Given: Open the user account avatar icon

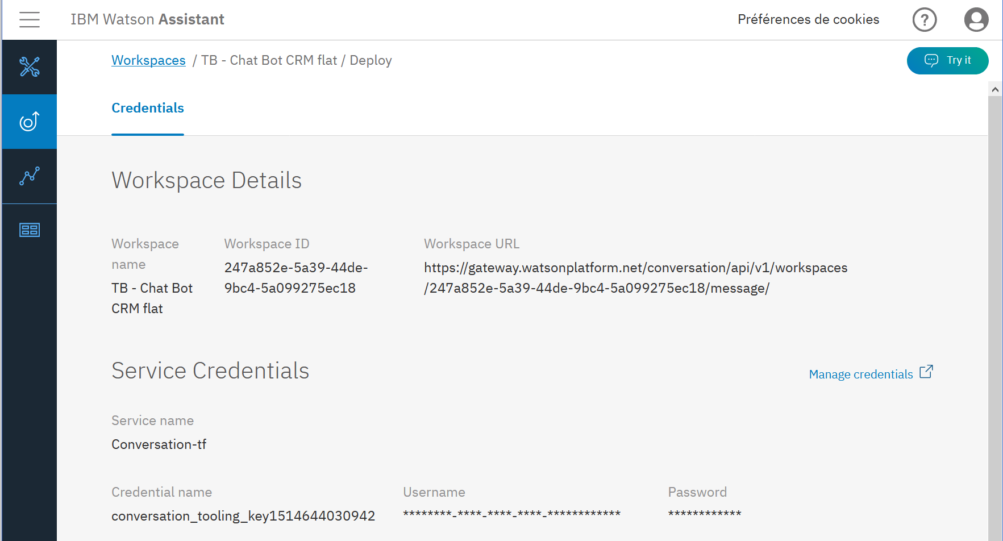Looking at the screenshot, I should [x=976, y=20].
